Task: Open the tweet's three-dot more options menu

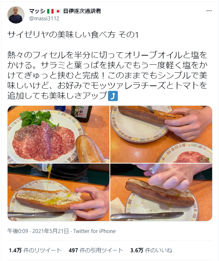Action: [x=209, y=11]
